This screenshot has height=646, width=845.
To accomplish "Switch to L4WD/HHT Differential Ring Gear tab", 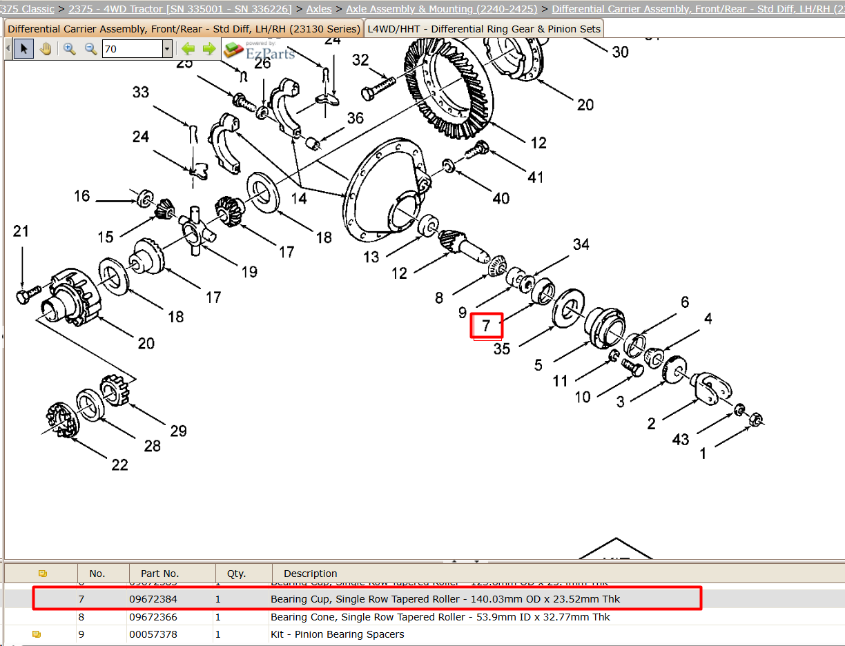I will click(484, 29).
